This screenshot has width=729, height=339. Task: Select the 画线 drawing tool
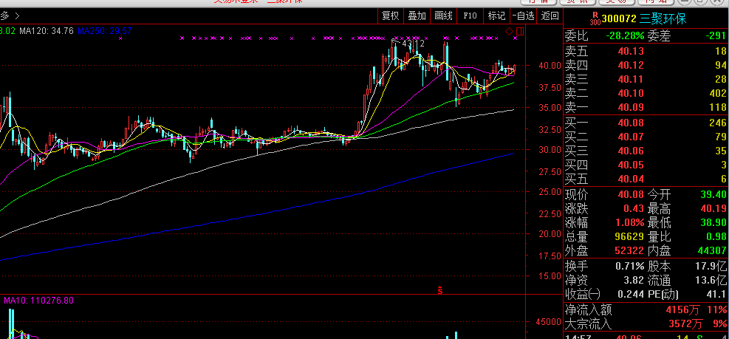444,16
